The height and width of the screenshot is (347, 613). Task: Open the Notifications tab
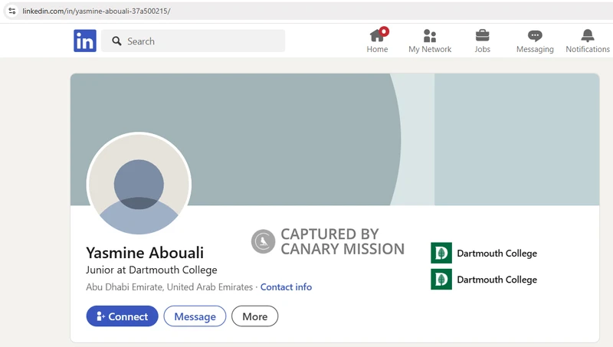click(x=587, y=41)
